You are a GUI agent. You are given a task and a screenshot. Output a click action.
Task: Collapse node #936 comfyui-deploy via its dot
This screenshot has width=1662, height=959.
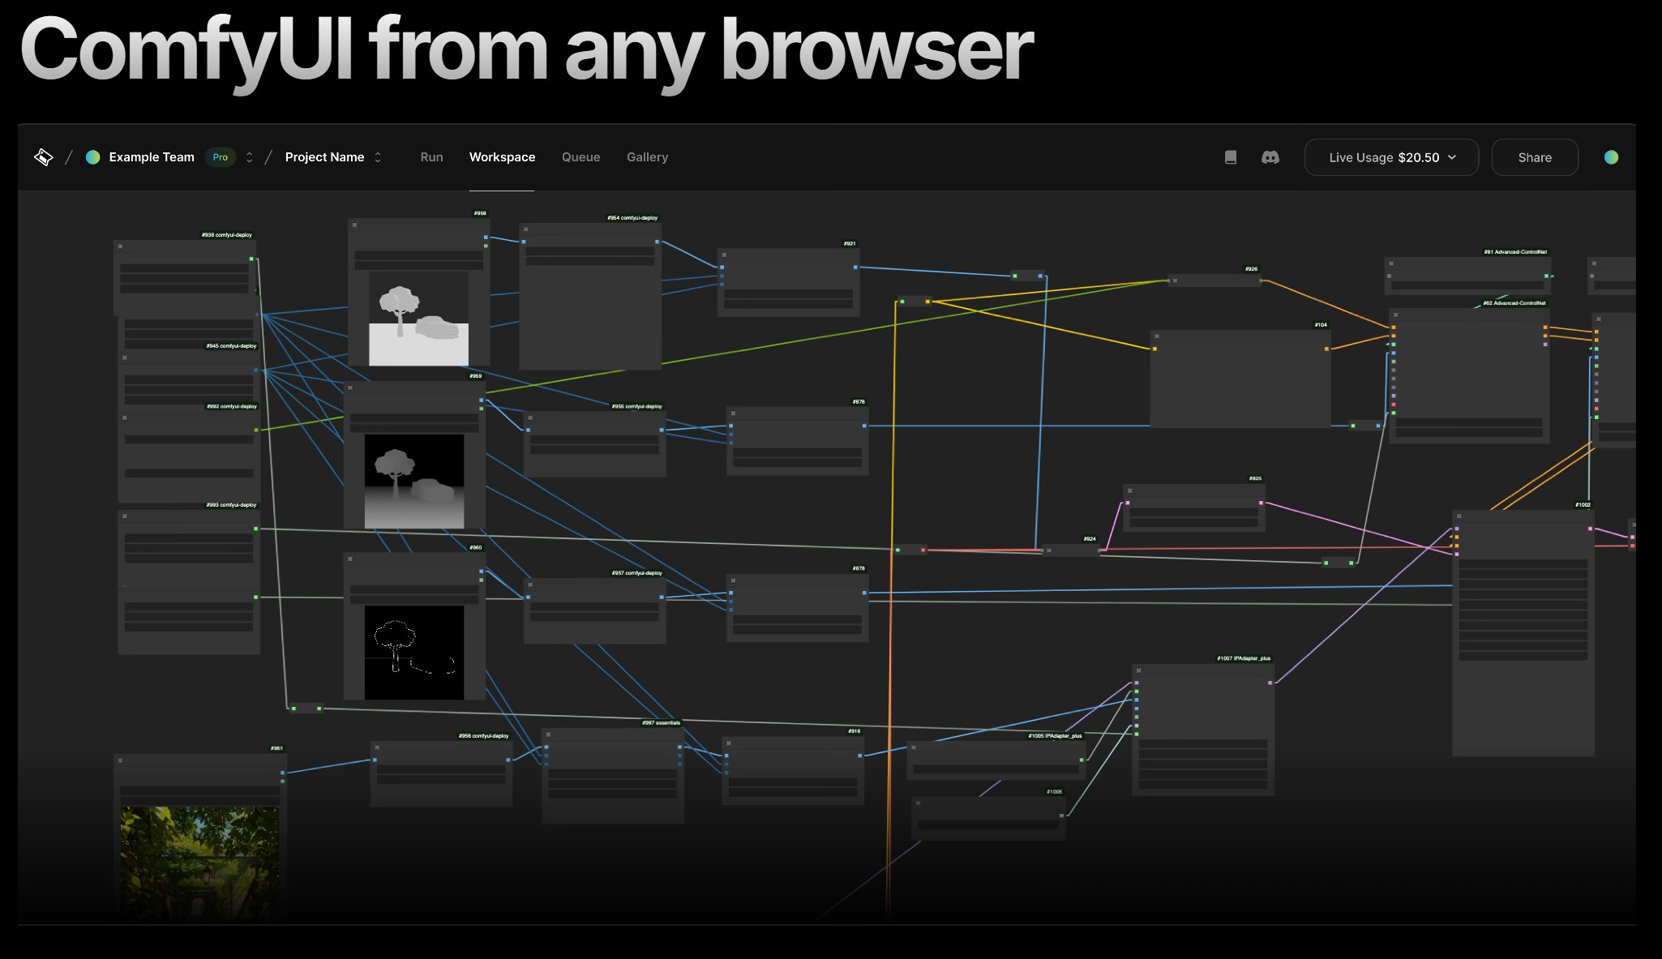point(120,246)
